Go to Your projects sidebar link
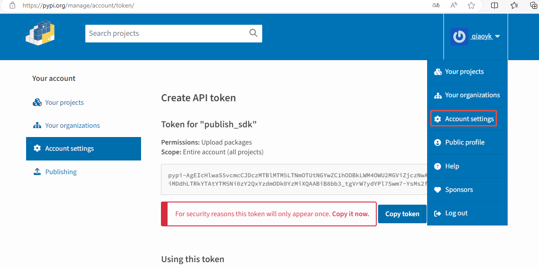The height and width of the screenshot is (267, 539). pos(64,103)
